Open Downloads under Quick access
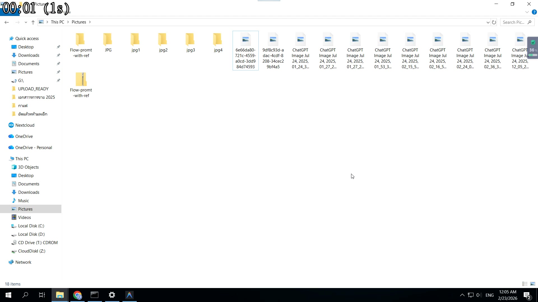Viewport: 538px width, 302px height. click(x=29, y=55)
